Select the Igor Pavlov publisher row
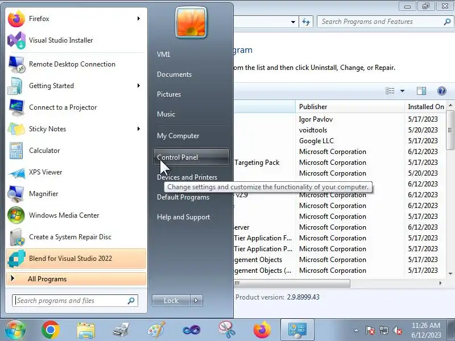 pyautogui.click(x=316, y=119)
